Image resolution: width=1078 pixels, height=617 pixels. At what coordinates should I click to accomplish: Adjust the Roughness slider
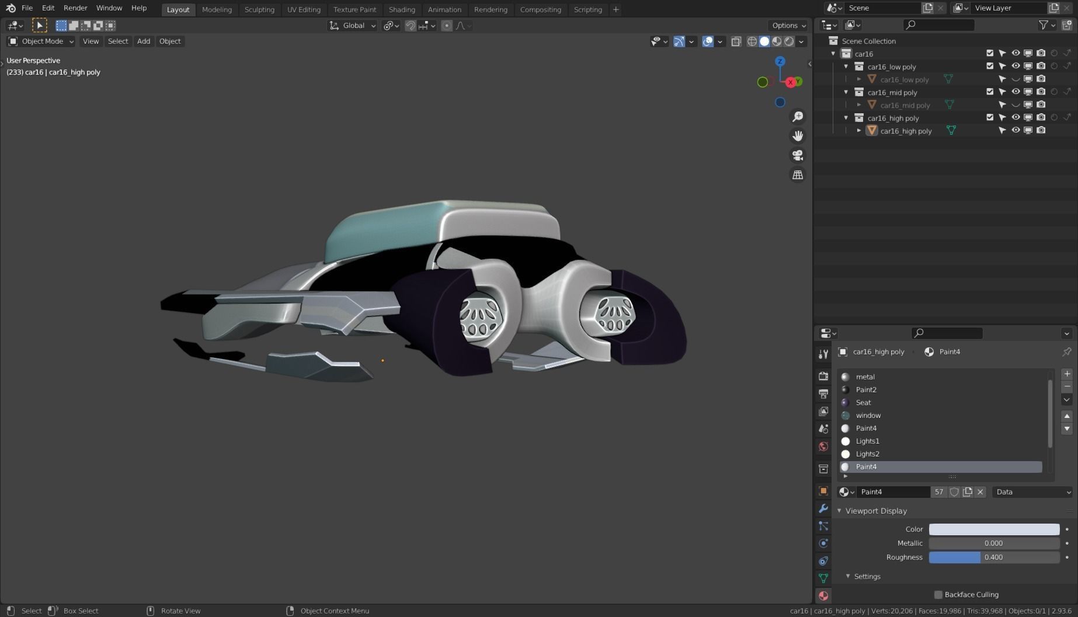[x=994, y=557]
